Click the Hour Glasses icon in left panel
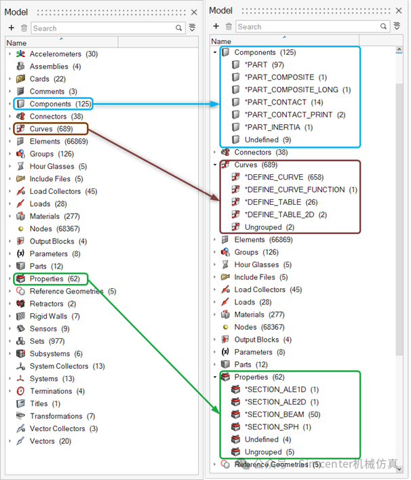This screenshot has width=411, height=480. tap(21, 167)
